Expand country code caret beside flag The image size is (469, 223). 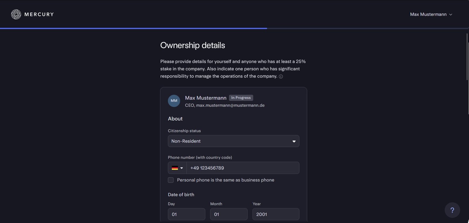182,168
